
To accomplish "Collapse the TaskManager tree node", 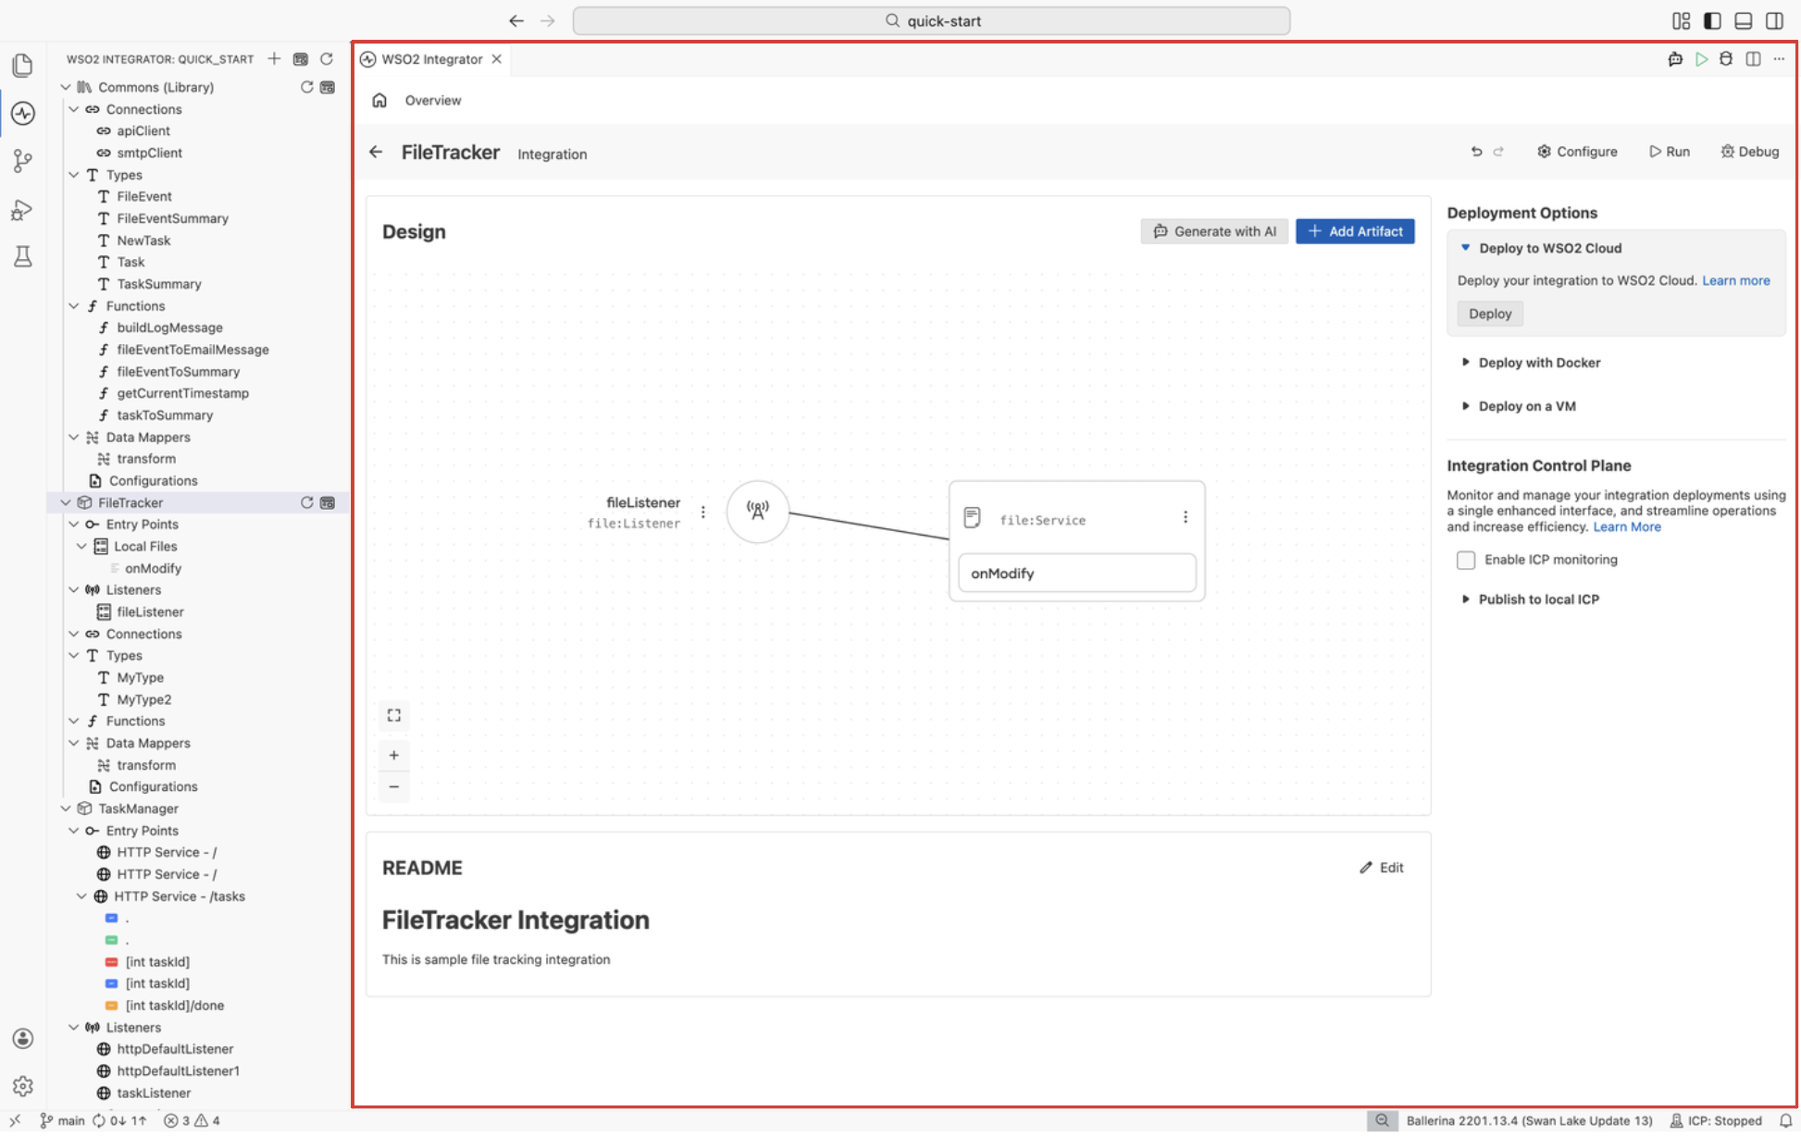I will (x=66, y=809).
